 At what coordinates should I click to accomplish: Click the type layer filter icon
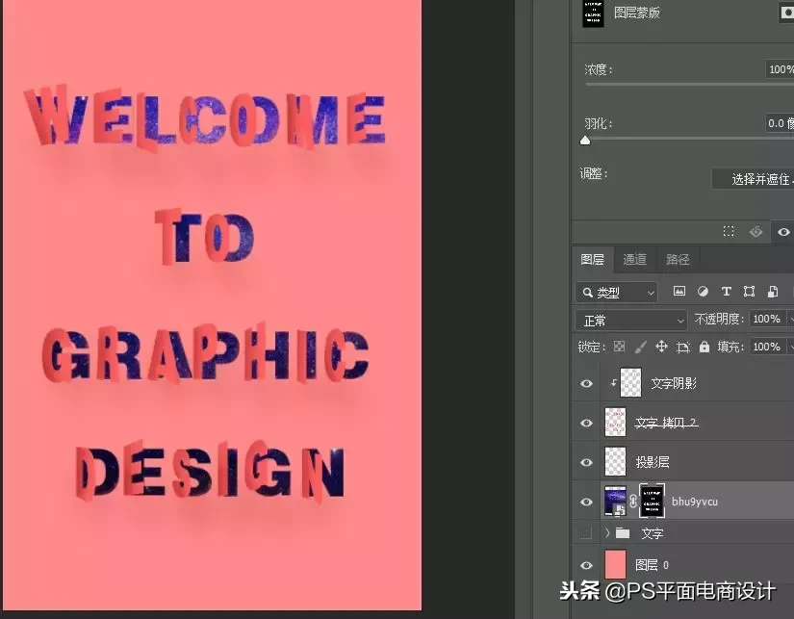[726, 292]
